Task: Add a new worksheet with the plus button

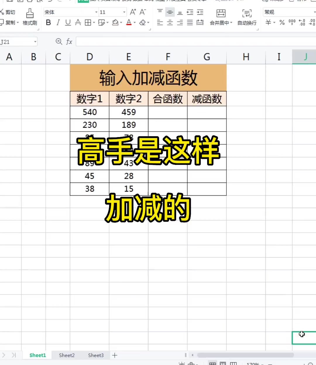Action: 115,355
